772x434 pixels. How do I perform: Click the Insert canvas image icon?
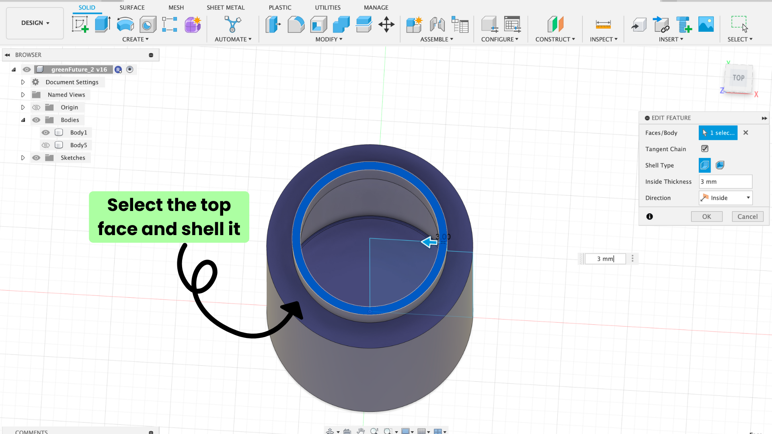(706, 25)
